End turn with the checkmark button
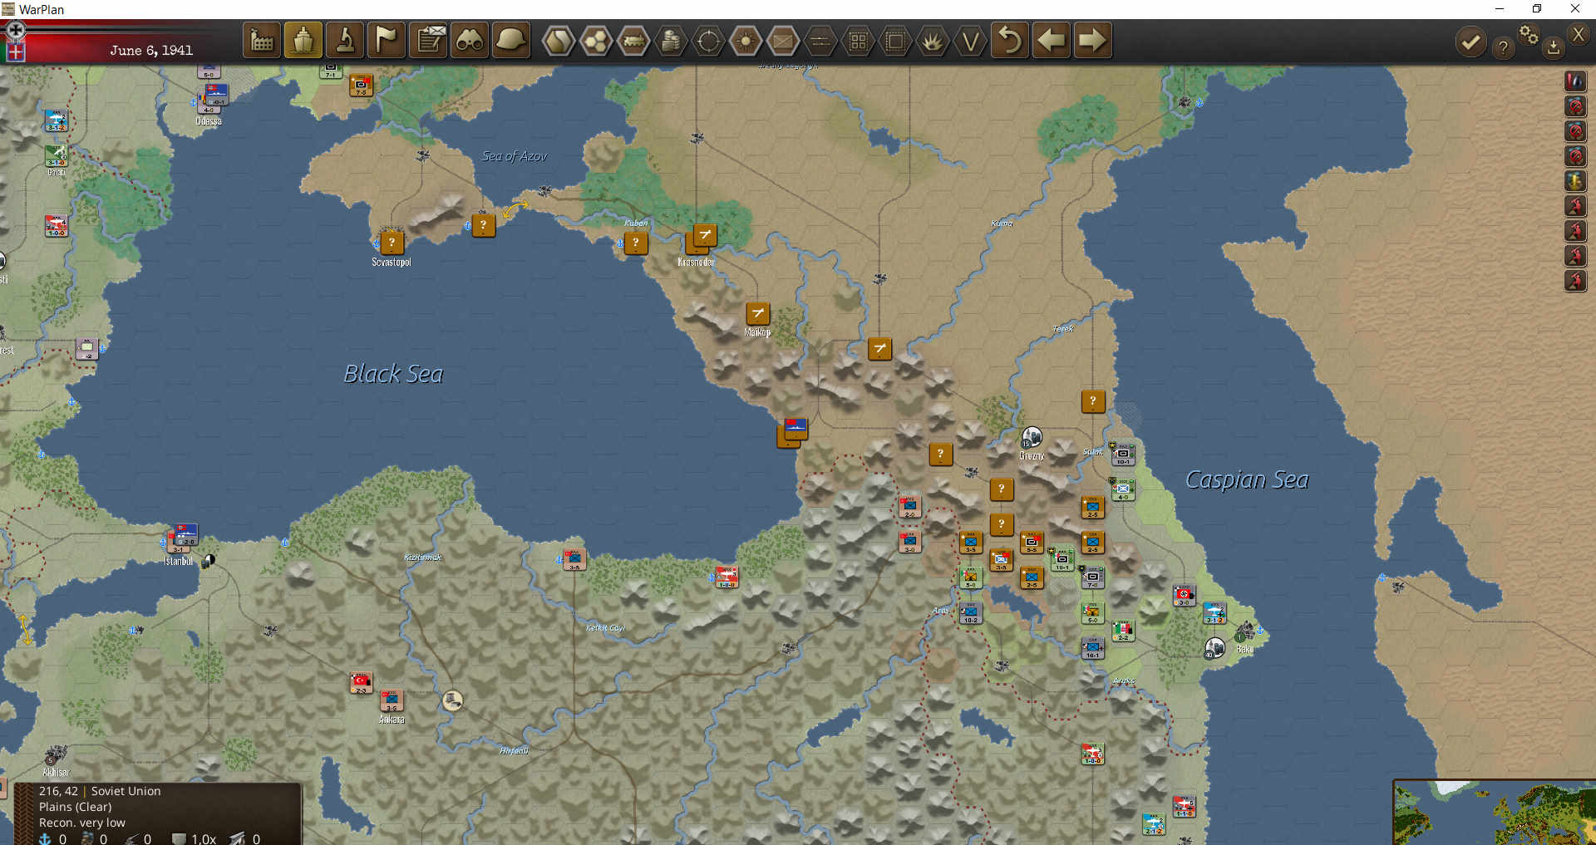1596x845 pixels. pyautogui.click(x=1470, y=42)
